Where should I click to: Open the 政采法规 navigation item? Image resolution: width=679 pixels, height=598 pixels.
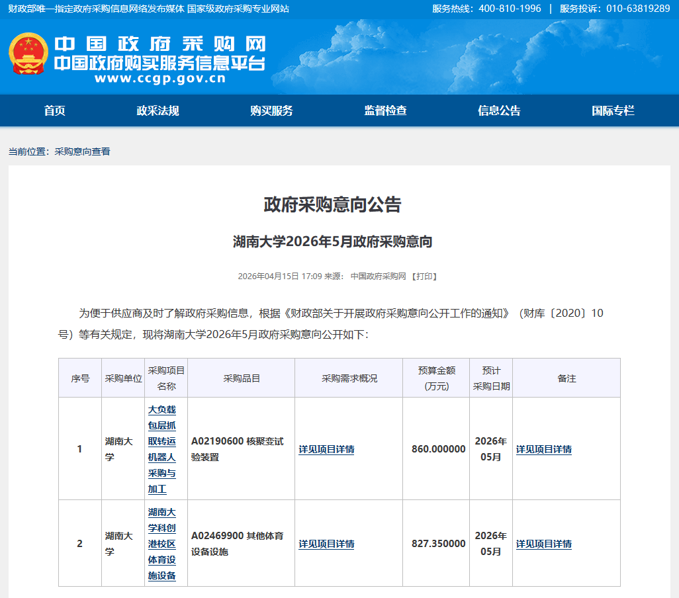click(158, 110)
